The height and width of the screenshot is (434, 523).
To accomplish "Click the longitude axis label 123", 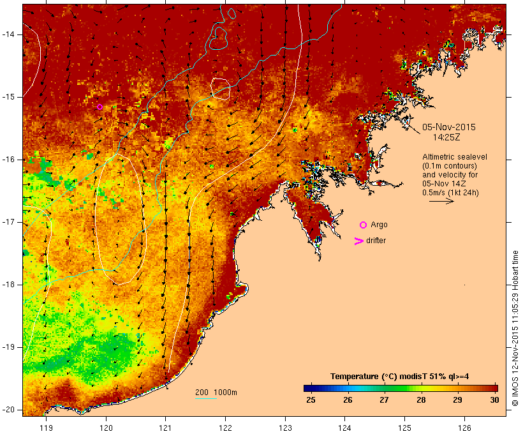I will pos(285,428).
